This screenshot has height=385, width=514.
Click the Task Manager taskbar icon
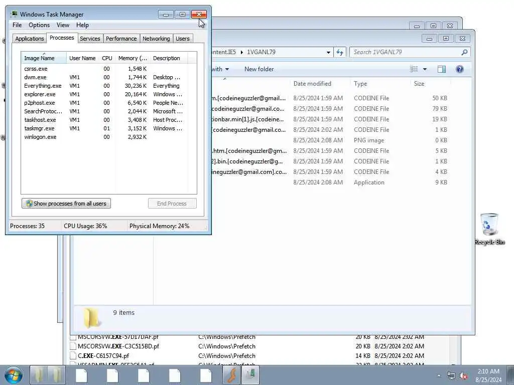pyautogui.click(x=251, y=375)
